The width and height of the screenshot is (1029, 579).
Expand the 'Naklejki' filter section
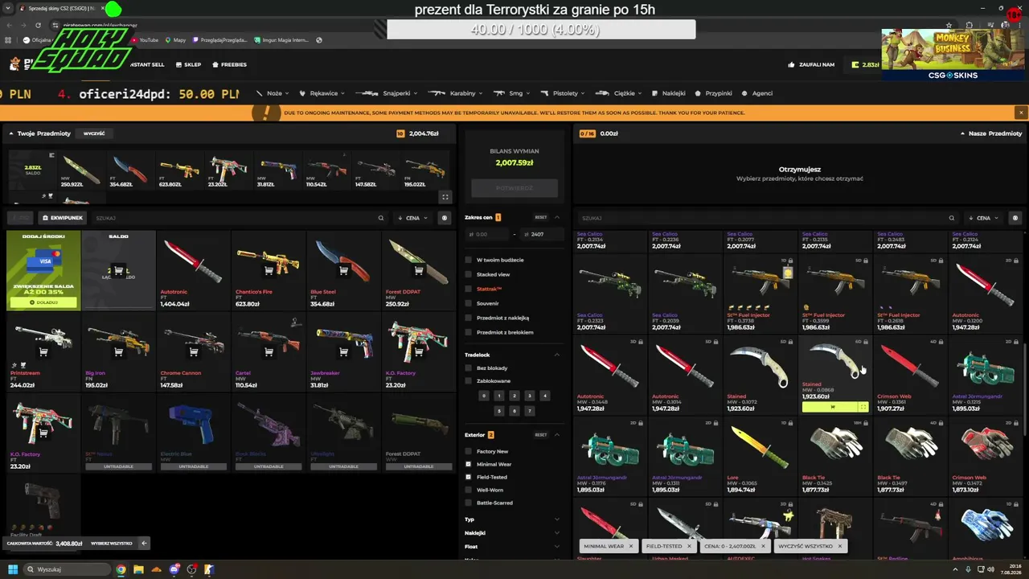click(x=557, y=532)
